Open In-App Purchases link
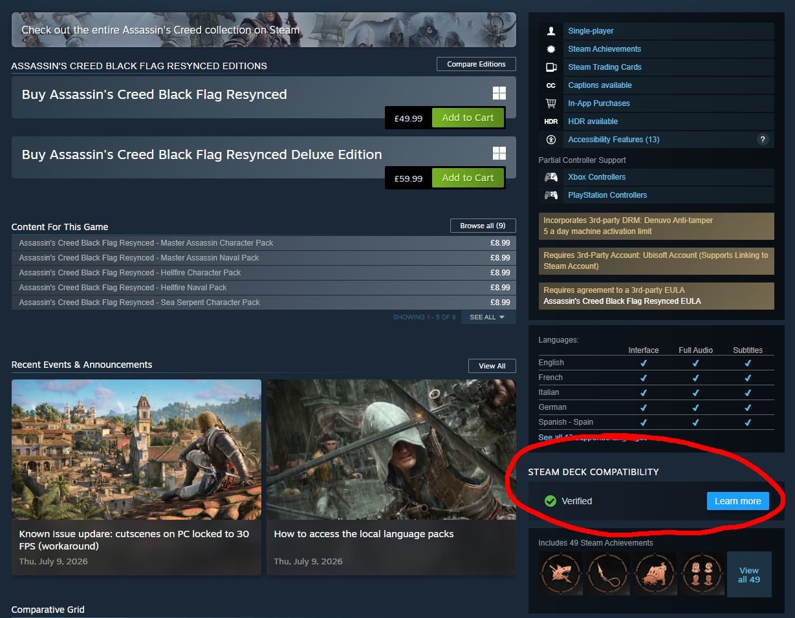 598,103
